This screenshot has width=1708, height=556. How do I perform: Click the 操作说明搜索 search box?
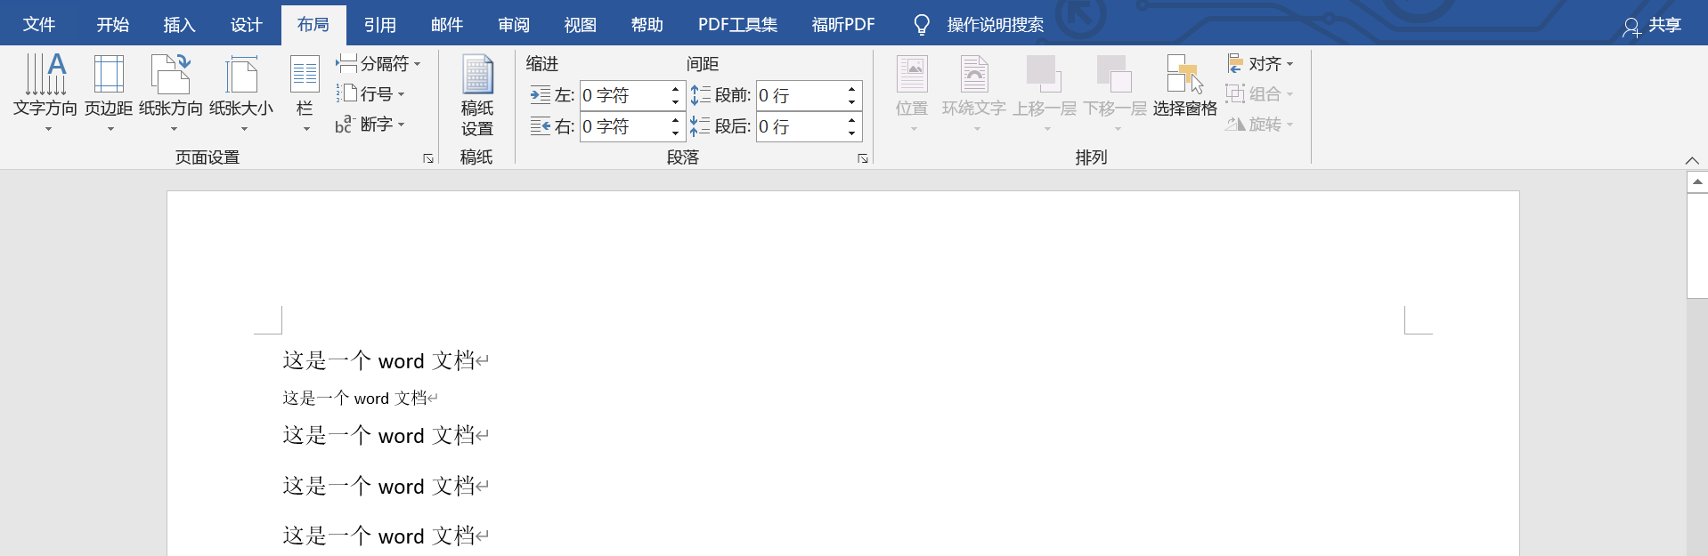click(x=995, y=25)
